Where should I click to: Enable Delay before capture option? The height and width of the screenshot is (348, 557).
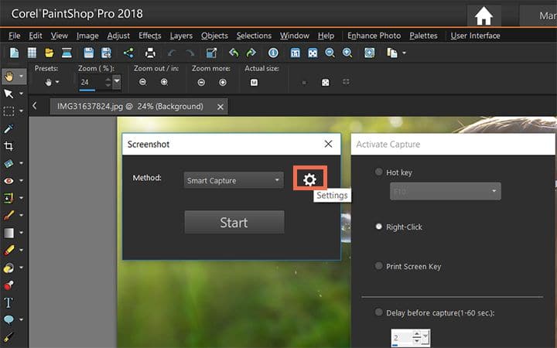(378, 312)
